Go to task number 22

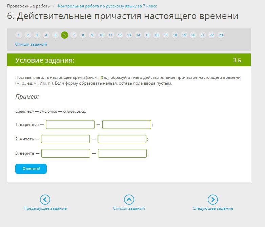[x=211, y=35]
